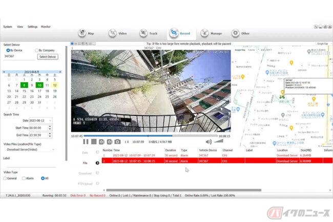
Task: Open the Manage module icon
Action: (204, 33)
